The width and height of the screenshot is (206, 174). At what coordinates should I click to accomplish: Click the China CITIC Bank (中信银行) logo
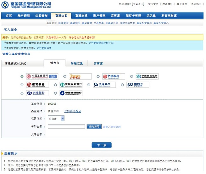[x=114, y=76]
